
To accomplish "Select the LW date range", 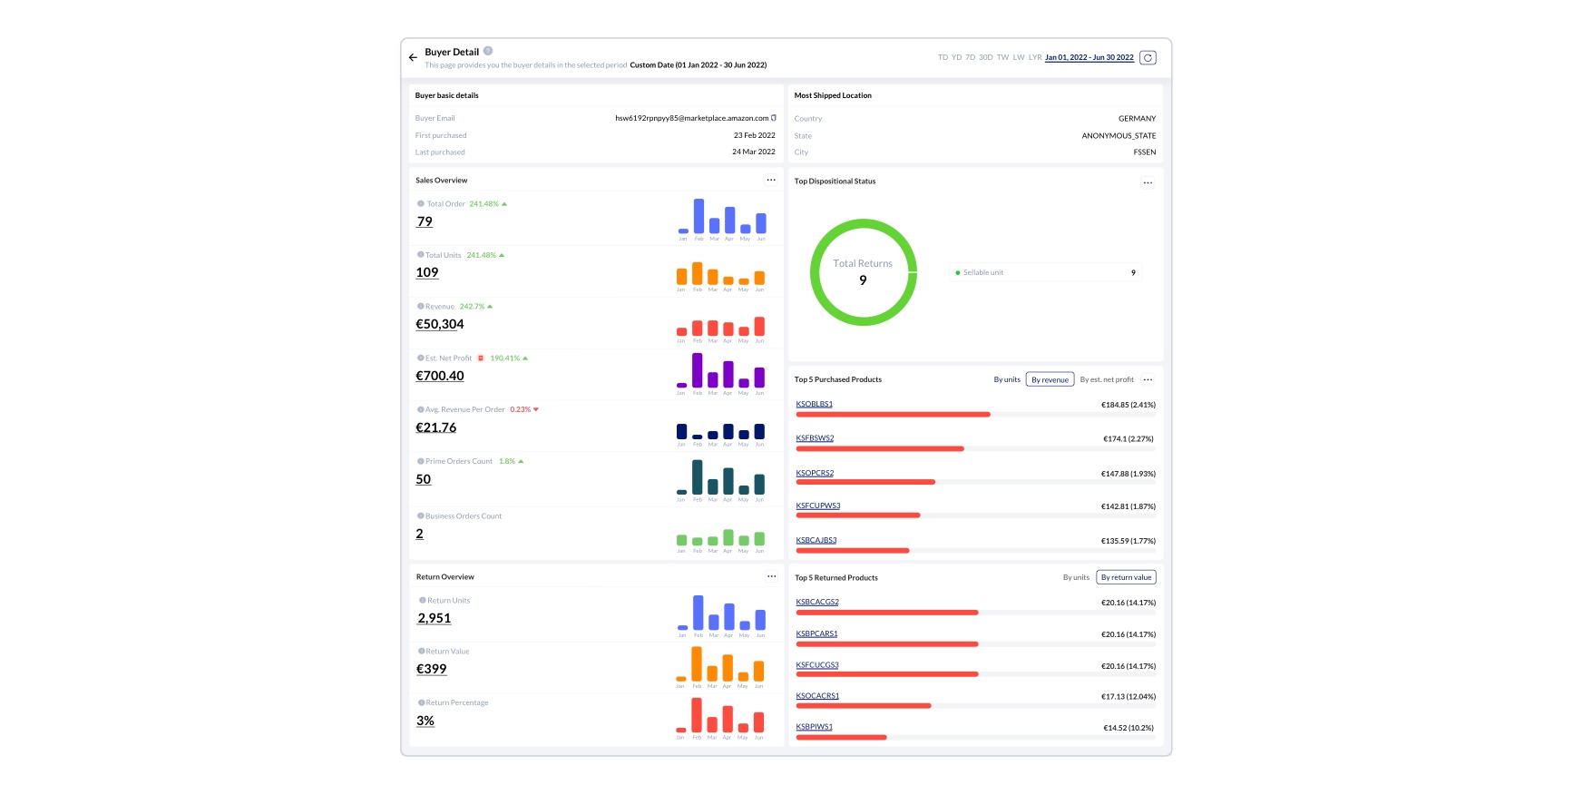I will pyautogui.click(x=1019, y=57).
